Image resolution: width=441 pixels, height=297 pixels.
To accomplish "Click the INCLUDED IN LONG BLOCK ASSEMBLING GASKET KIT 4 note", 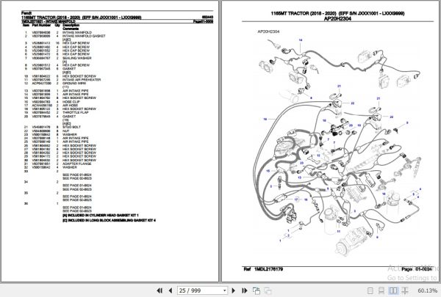I will [109, 220].
